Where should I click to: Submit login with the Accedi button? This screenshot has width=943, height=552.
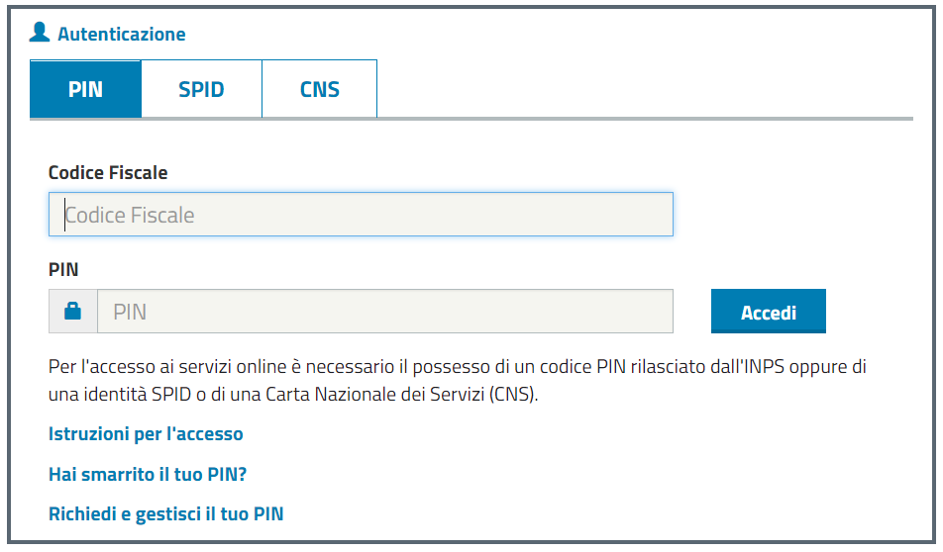pos(768,312)
